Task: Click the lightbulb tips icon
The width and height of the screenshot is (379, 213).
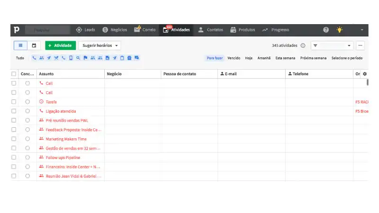Action: 339,30
